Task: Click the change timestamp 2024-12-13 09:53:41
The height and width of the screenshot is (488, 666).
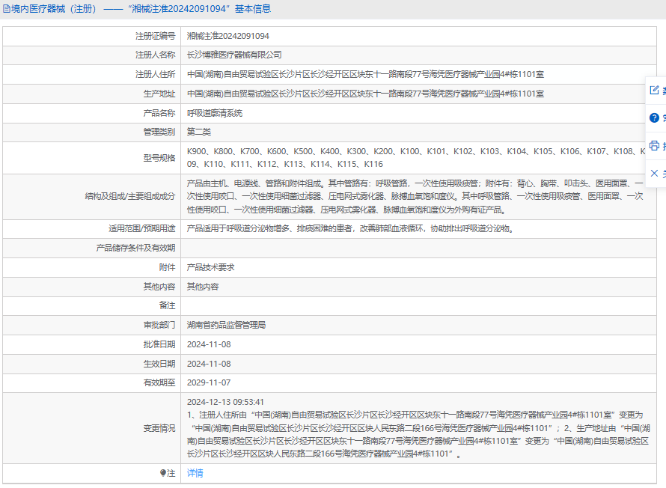Action: [x=225, y=402]
